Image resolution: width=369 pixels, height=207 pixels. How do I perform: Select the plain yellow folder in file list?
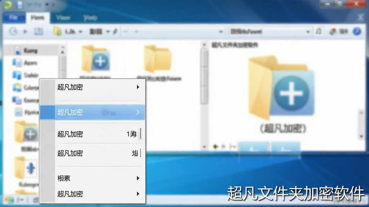tap(158, 59)
